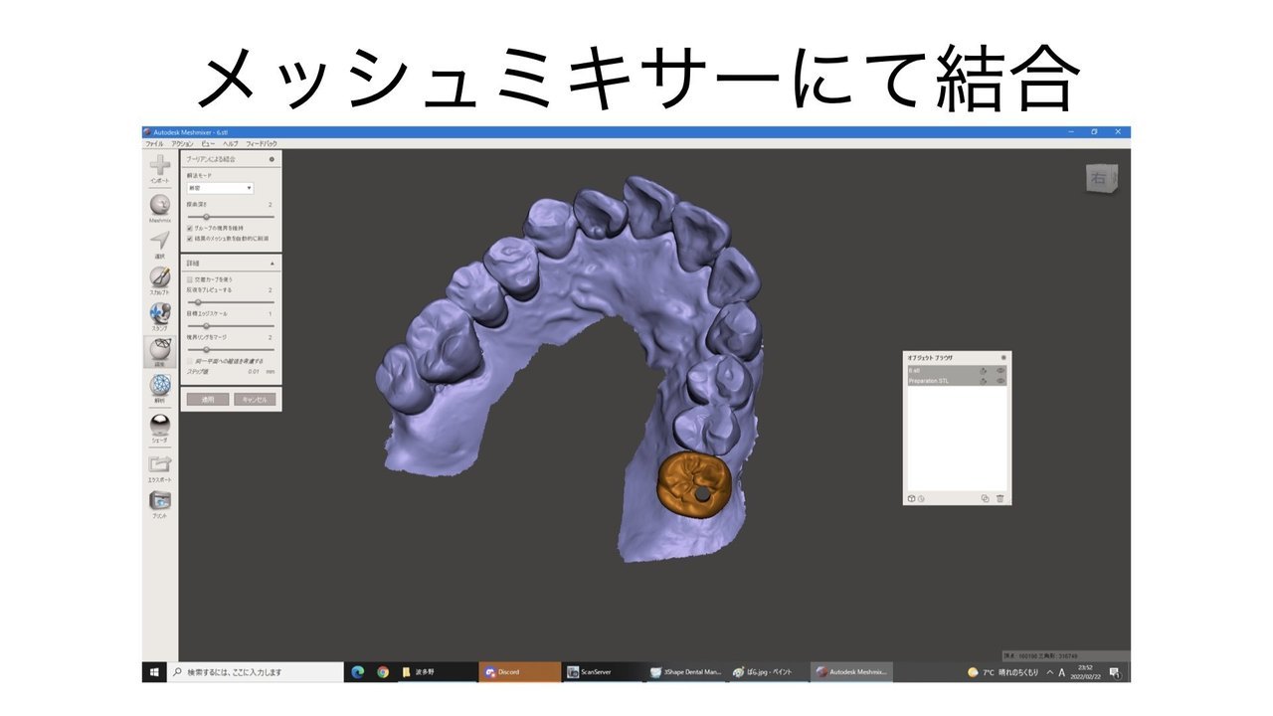The height and width of the screenshot is (716, 1273).
Task: Toggle visibility eye for 6.stl
Action: point(1000,370)
